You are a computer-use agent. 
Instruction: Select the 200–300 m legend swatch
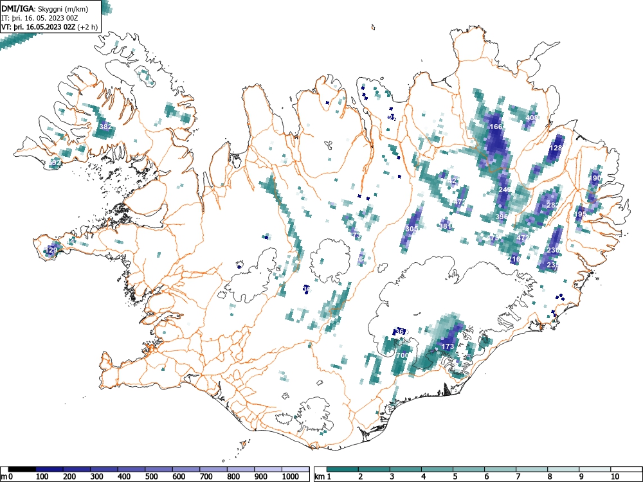(x=77, y=469)
